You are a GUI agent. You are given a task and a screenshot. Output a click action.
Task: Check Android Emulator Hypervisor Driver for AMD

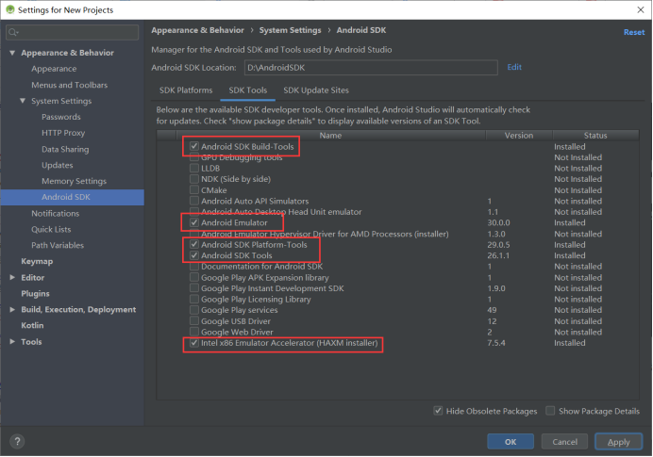click(194, 234)
